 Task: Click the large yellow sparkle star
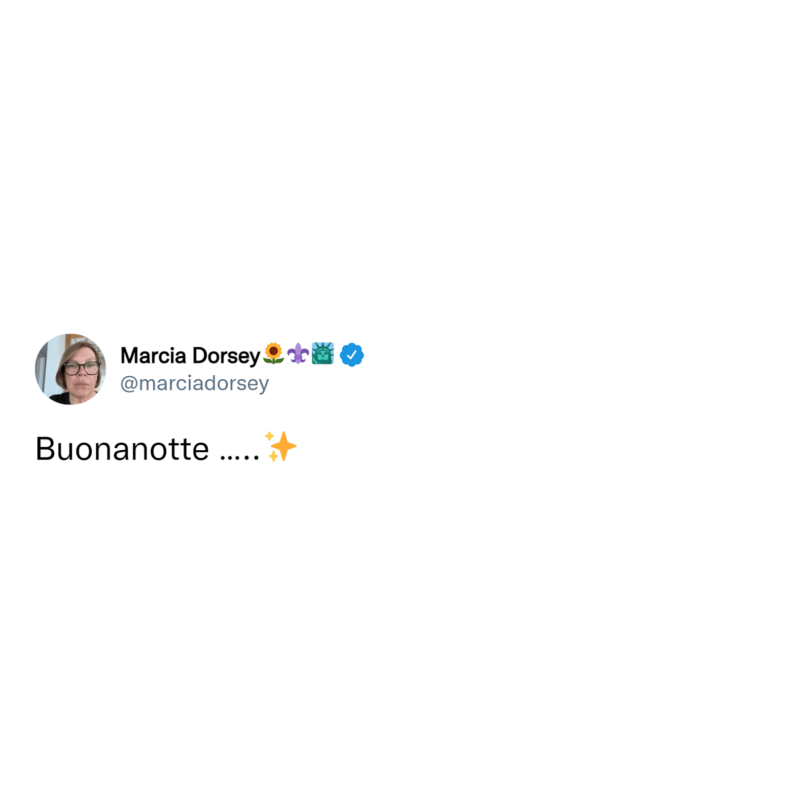point(285,446)
